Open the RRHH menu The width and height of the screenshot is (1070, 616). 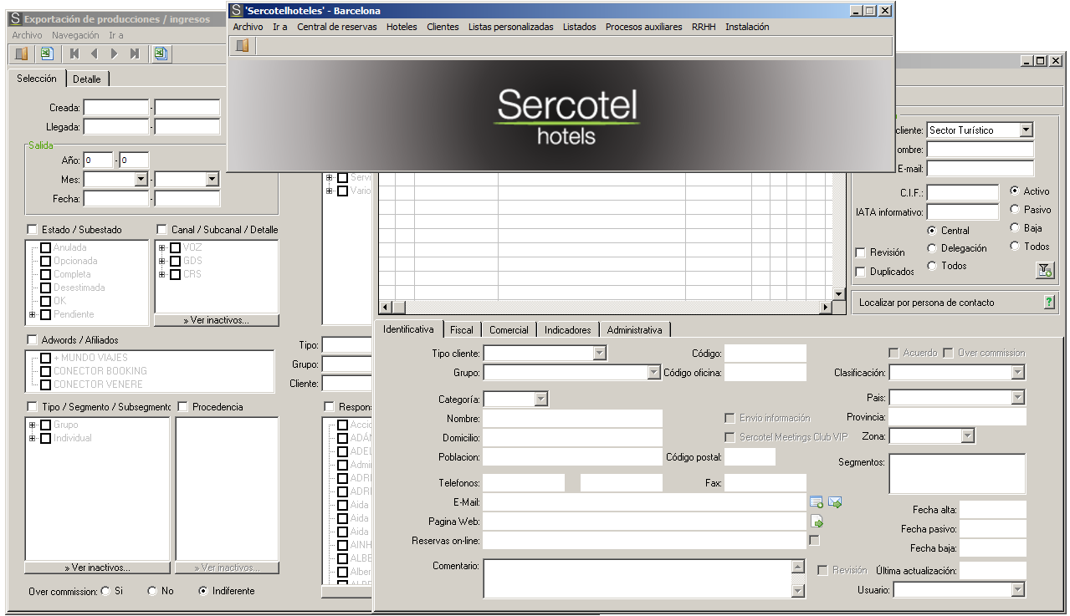704,27
